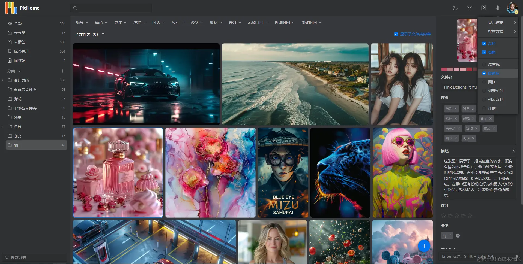
Task: Open the sort and layout icon
Action: (498, 8)
